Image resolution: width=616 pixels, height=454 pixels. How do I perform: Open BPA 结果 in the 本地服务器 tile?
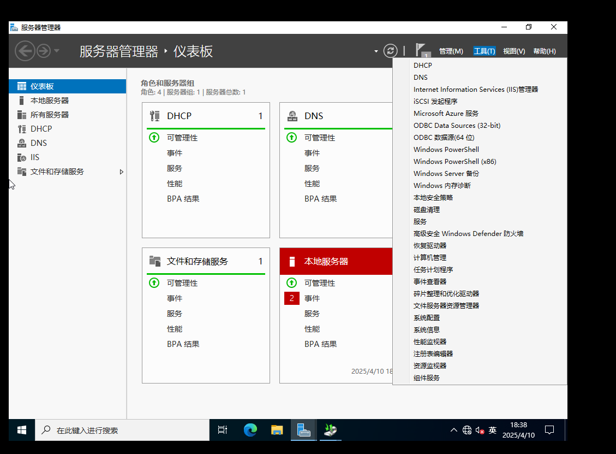tap(321, 344)
